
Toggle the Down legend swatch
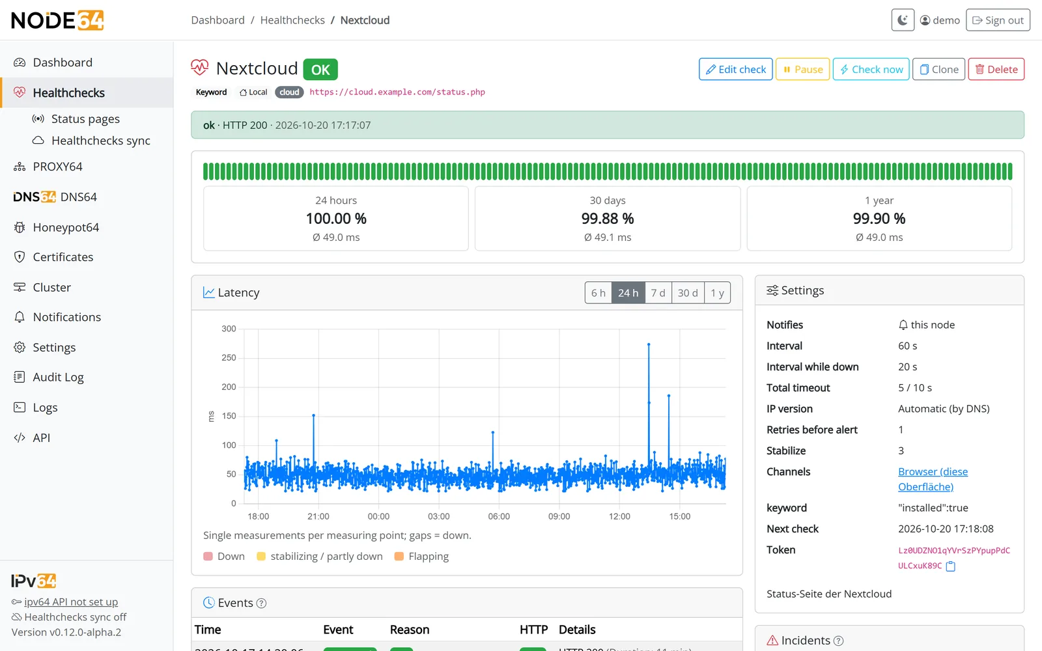click(x=208, y=557)
